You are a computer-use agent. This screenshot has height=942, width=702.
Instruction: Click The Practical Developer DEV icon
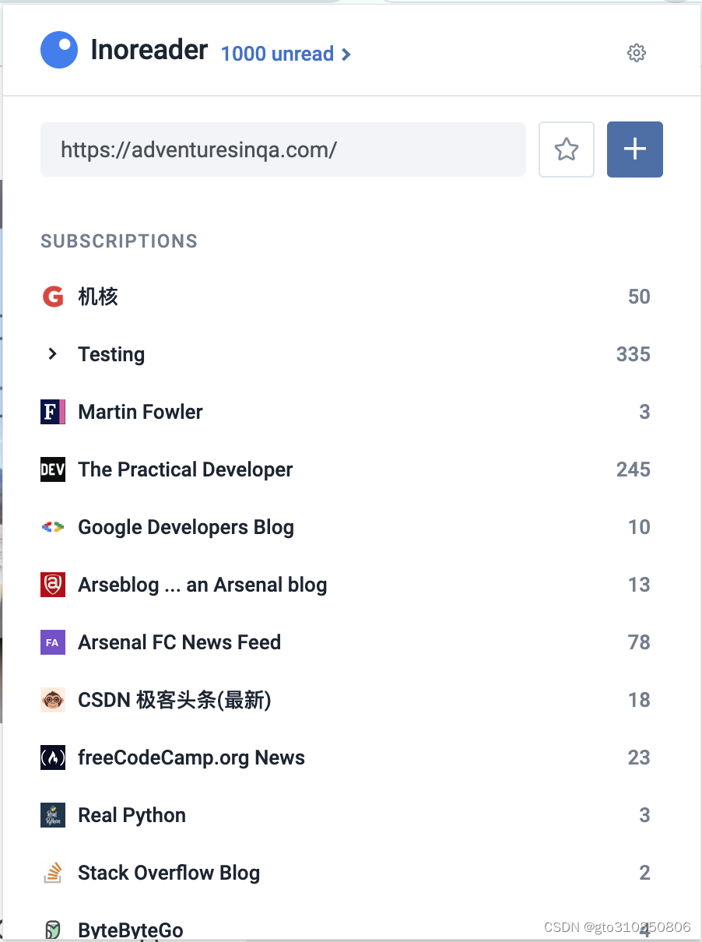pos(53,469)
